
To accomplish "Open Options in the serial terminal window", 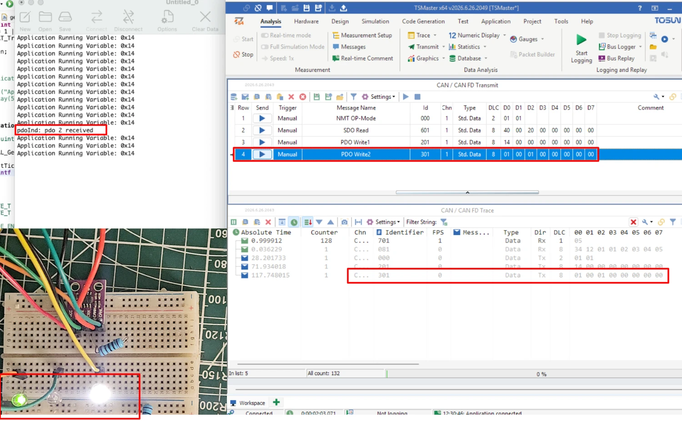I will (x=167, y=21).
